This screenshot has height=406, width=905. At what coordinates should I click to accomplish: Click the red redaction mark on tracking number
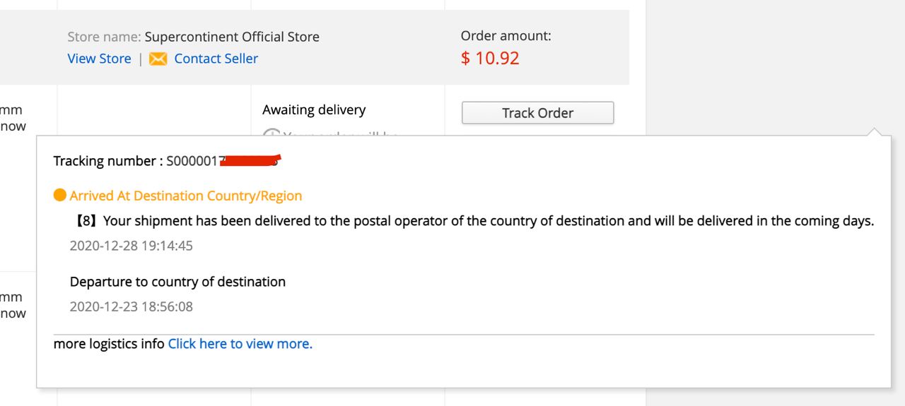coord(250,161)
